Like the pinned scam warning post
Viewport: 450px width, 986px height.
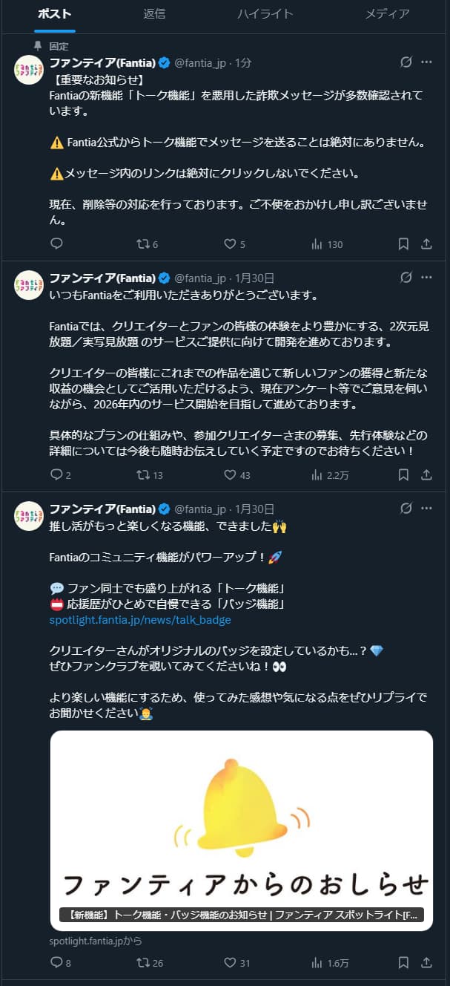click(230, 244)
